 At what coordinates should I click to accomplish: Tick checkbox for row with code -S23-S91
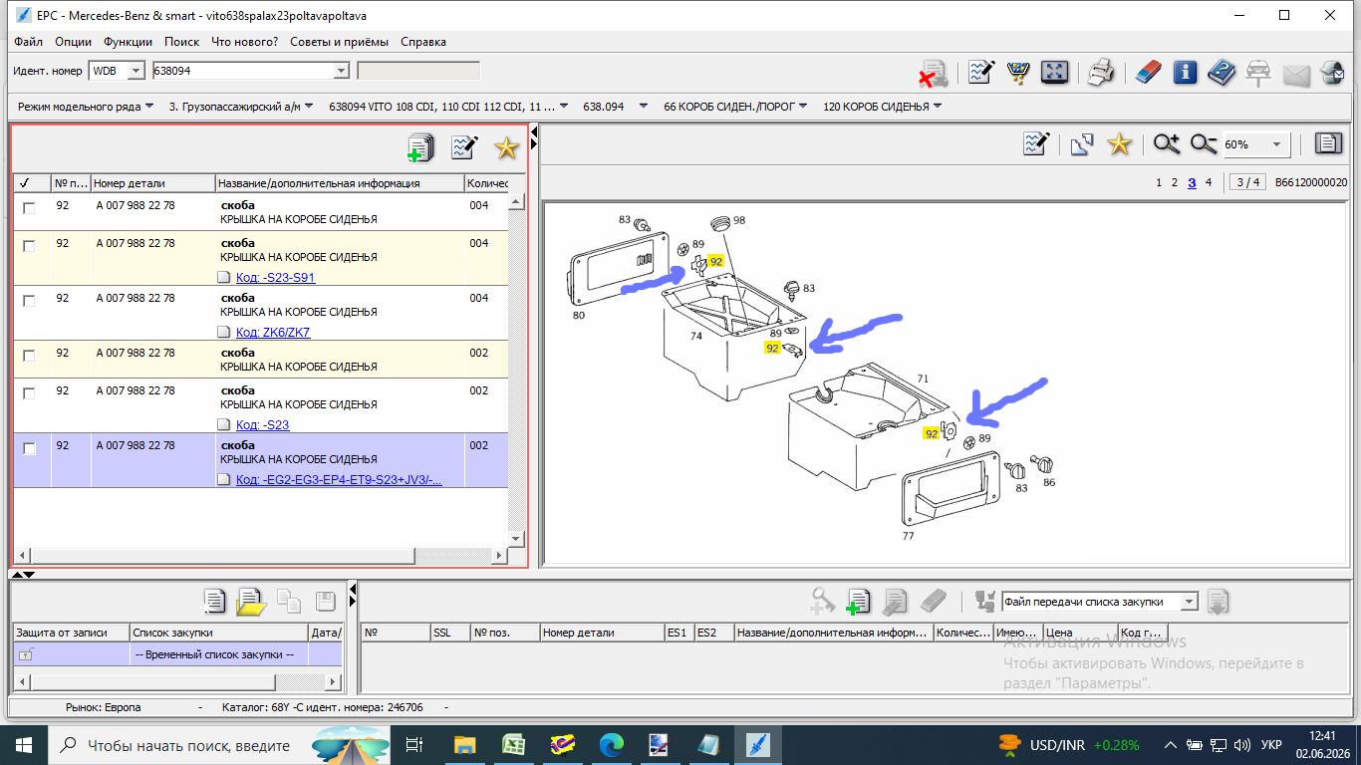(x=29, y=246)
